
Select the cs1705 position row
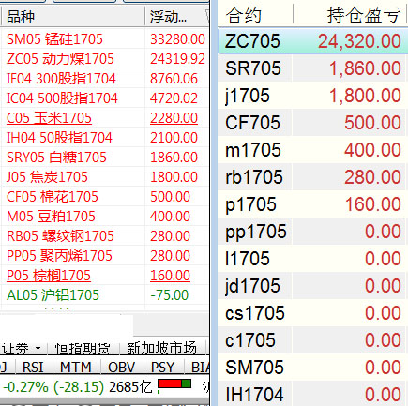[313, 313]
